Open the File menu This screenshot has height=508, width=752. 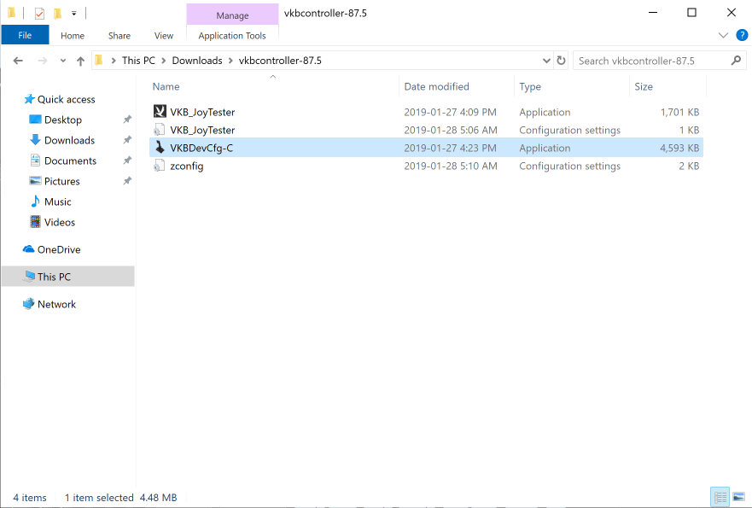pyautogui.click(x=25, y=35)
